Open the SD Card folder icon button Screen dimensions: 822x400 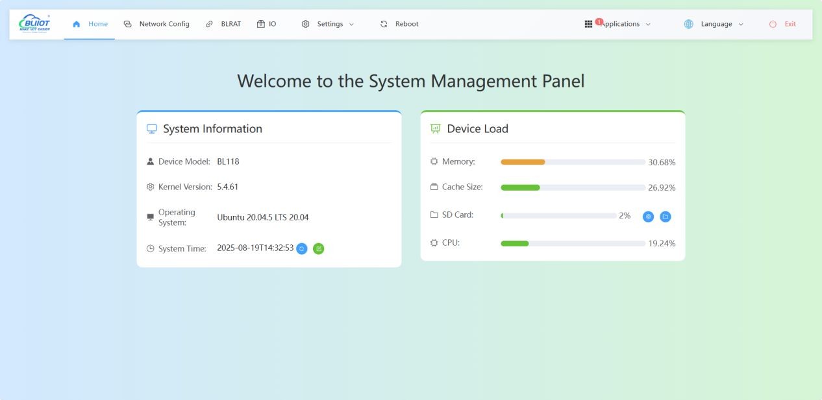665,217
